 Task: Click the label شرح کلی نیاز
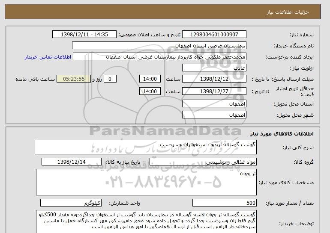pos(298,147)
